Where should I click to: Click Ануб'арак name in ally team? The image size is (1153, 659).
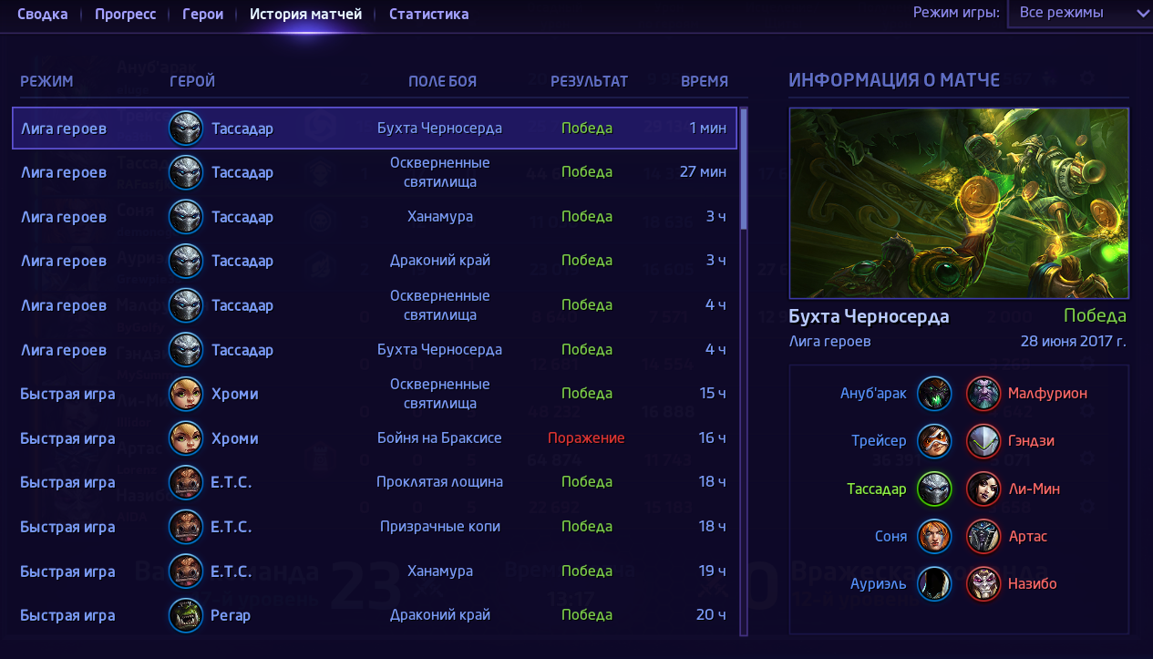click(x=873, y=394)
